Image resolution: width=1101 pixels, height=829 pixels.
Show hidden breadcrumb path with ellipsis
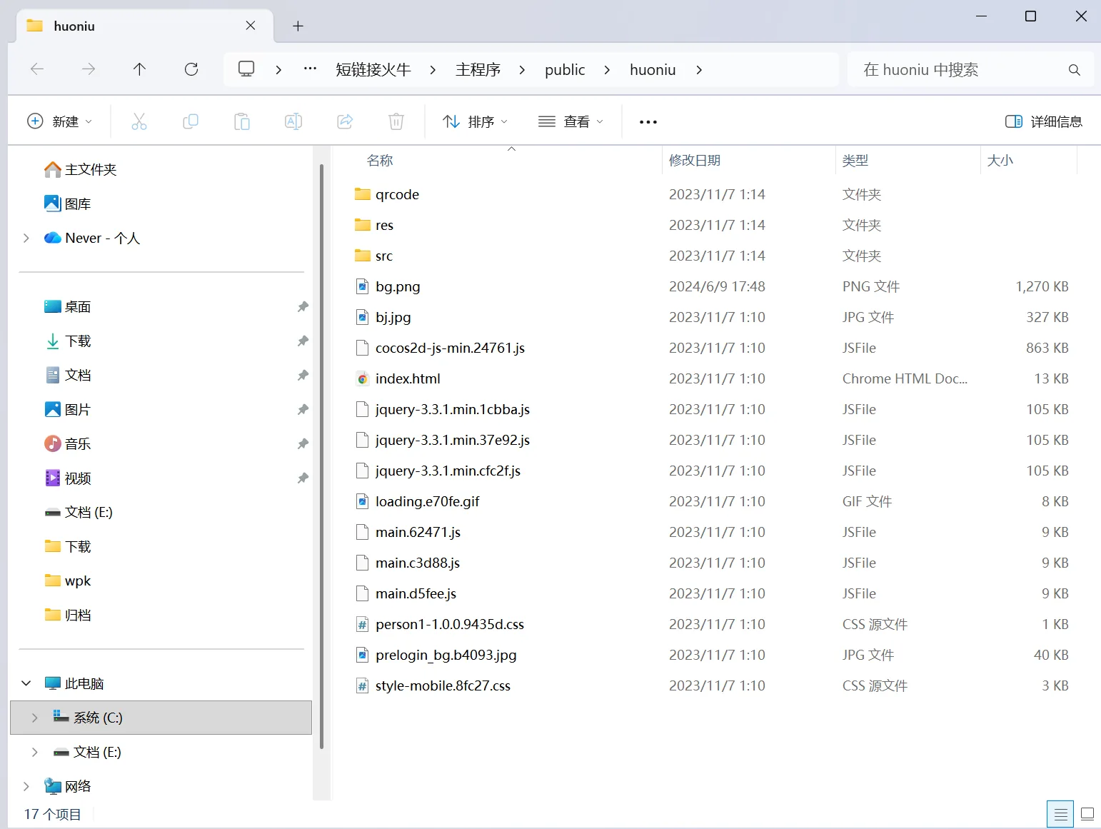[310, 69]
